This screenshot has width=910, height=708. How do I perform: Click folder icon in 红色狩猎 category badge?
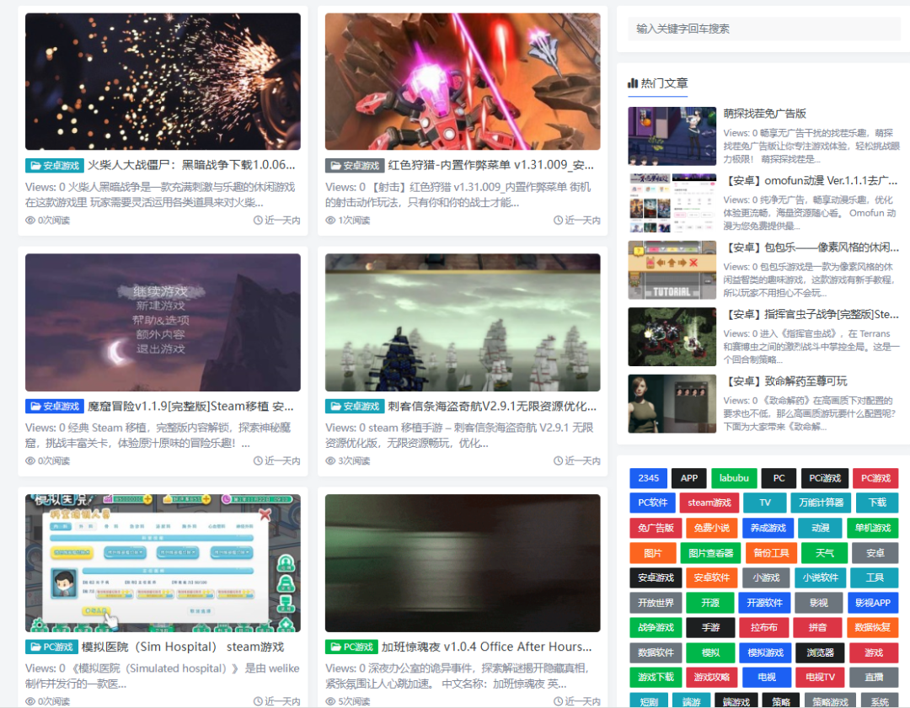tap(335, 166)
